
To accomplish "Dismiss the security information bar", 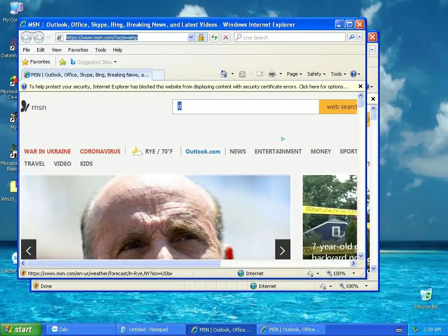I will coord(360,86).
